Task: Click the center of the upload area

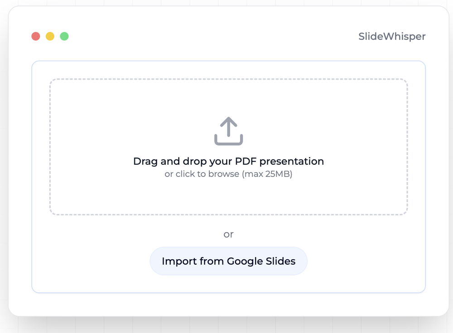Action: 228,146
